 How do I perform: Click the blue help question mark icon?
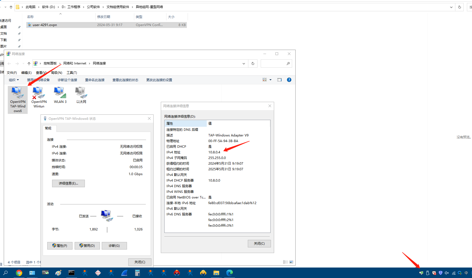click(289, 80)
